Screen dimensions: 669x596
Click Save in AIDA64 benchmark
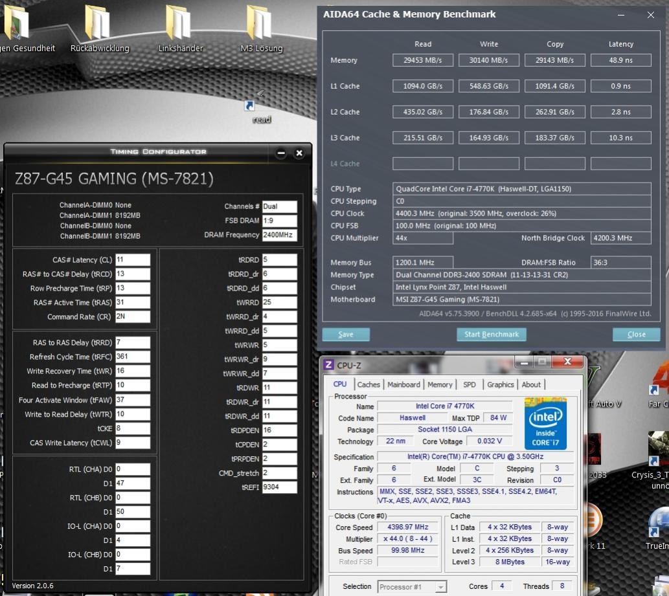tap(346, 334)
